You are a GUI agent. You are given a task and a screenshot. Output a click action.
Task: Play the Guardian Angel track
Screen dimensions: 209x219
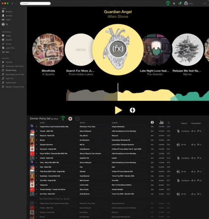coord(118,110)
